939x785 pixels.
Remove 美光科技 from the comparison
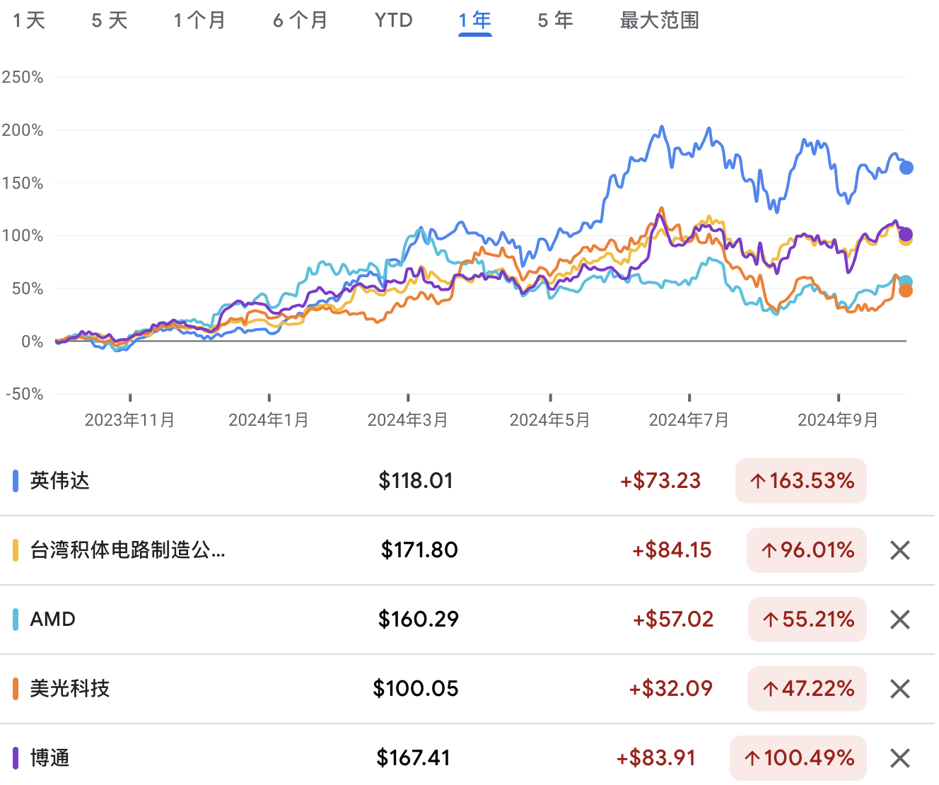899,689
